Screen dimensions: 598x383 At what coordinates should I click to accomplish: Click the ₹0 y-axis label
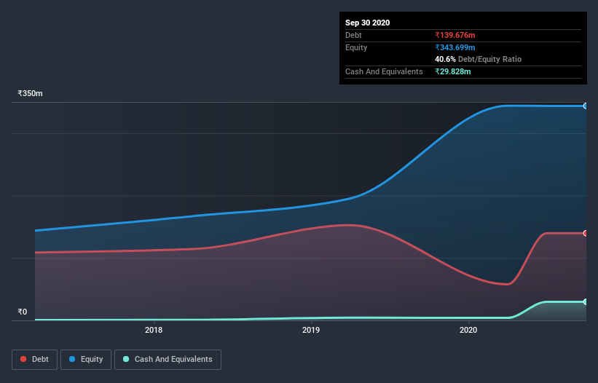[23, 312]
